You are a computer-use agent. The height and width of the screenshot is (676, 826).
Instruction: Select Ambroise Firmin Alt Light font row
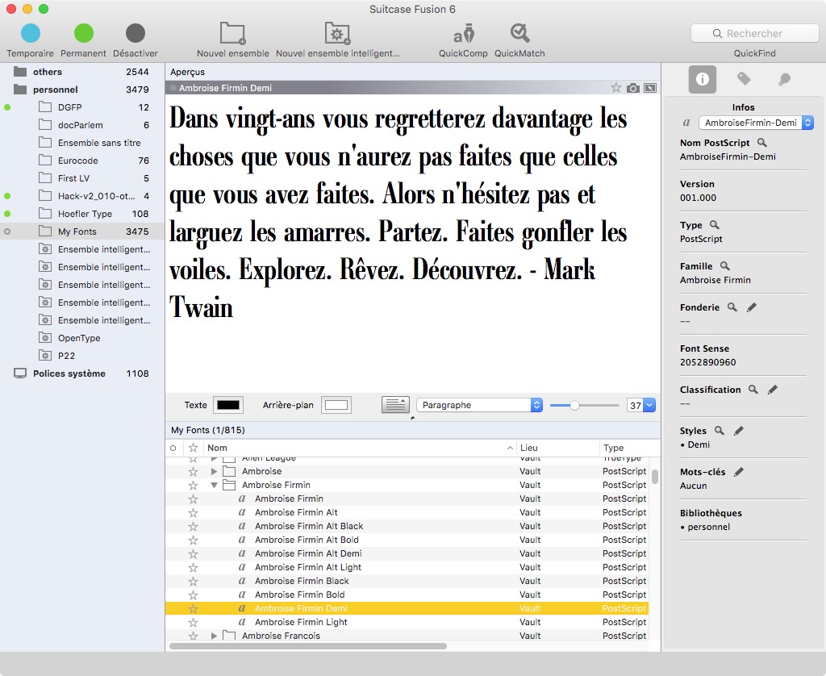tap(407, 567)
